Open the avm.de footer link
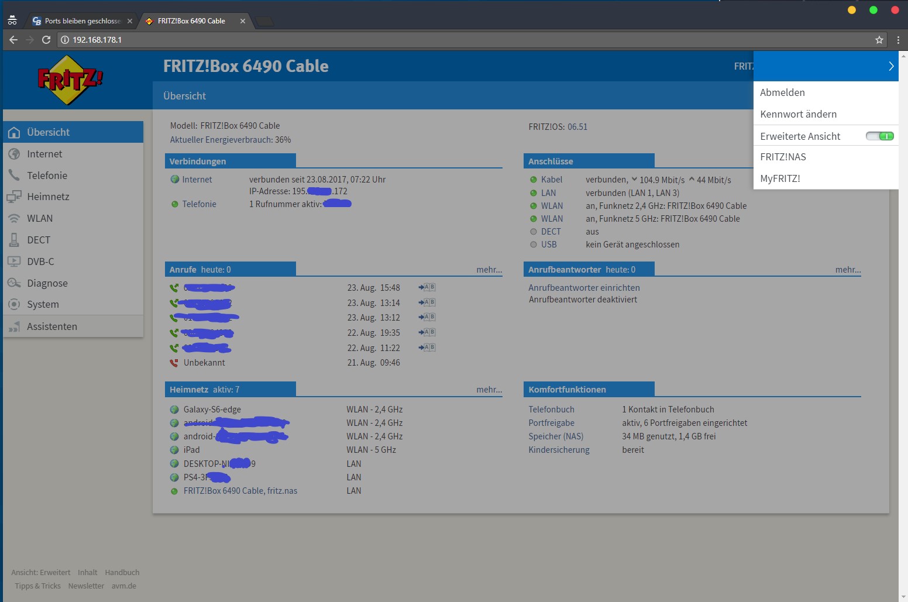 click(x=123, y=586)
